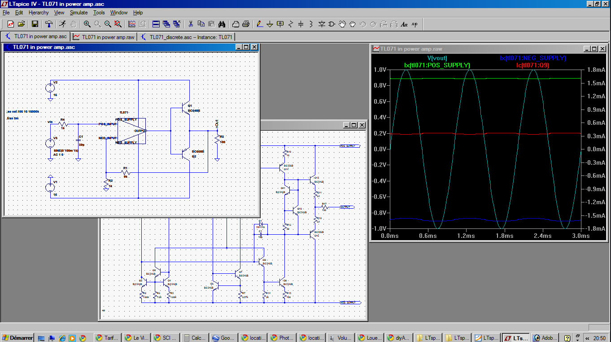
Task: Select the Zoom out magnifier icon
Action: pos(108,24)
